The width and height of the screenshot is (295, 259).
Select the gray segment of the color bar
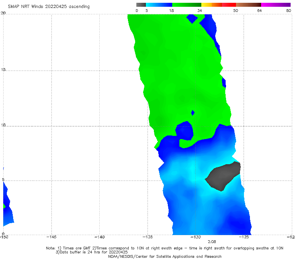141,5
